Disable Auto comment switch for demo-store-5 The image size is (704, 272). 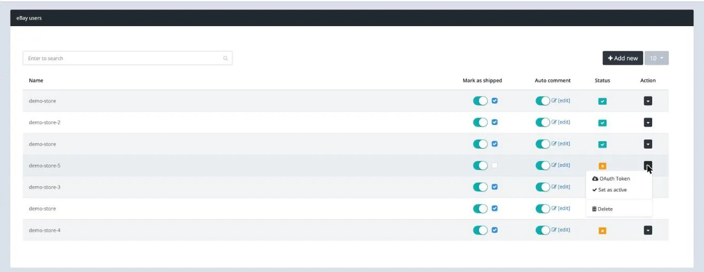pyautogui.click(x=543, y=165)
